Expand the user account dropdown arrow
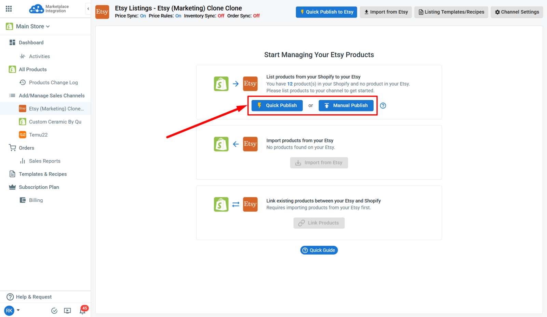 (18, 310)
